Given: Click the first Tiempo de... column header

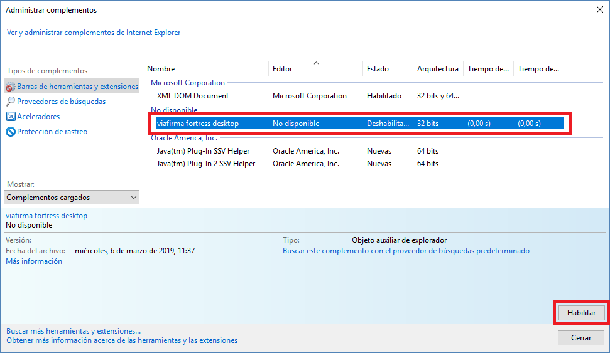Looking at the screenshot, I should (488, 69).
